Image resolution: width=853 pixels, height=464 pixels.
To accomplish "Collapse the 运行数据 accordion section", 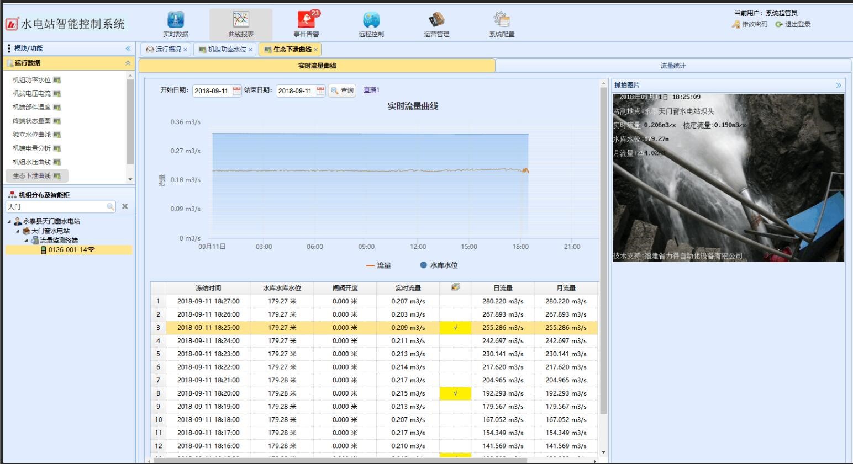I will tap(128, 63).
